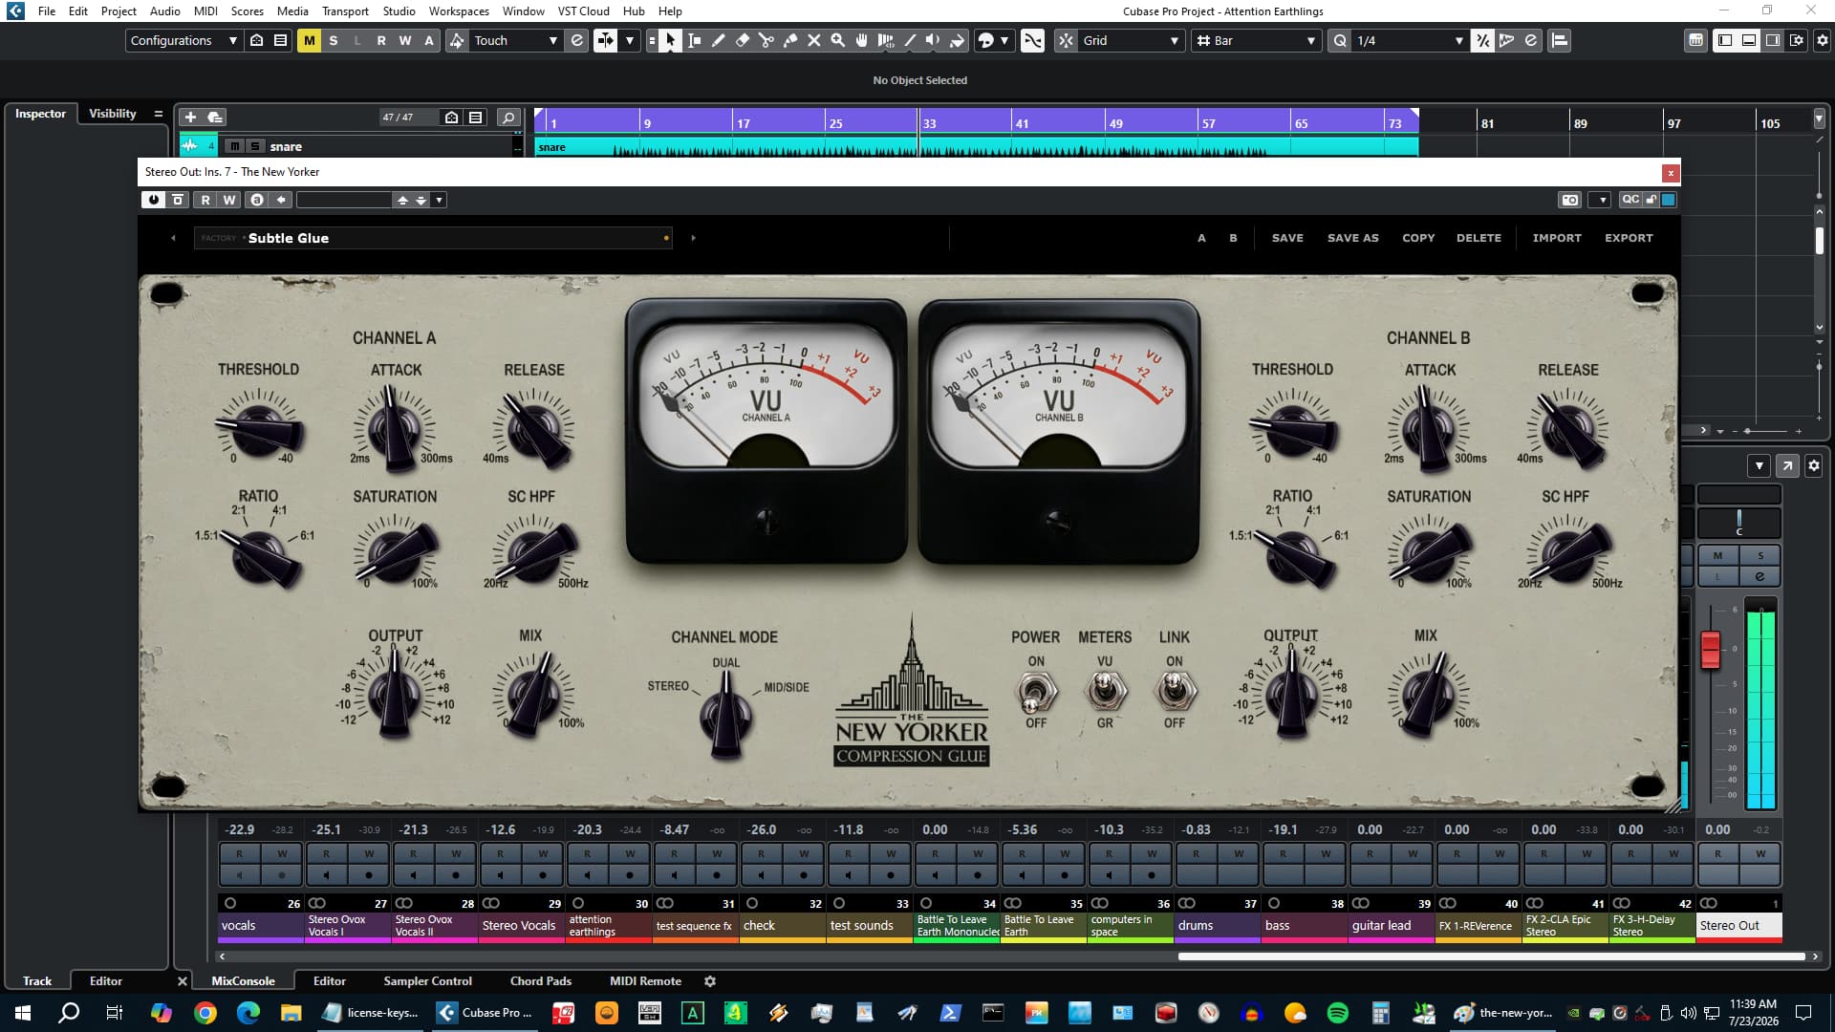Viewport: 1835px width, 1032px height.
Task: Click the Channel Mode selector knob
Action: 726,715
